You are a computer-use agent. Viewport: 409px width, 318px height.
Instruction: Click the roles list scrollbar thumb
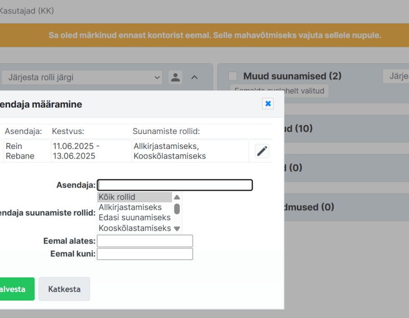(x=177, y=209)
